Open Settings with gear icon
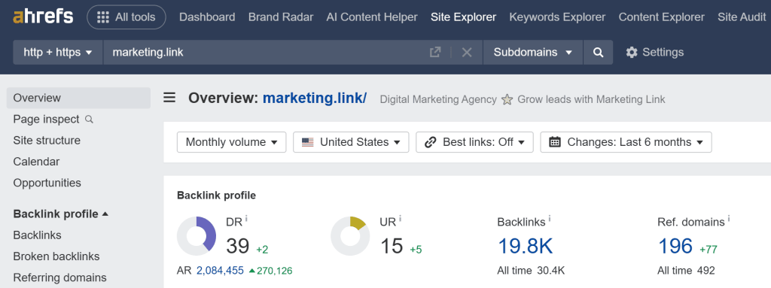The width and height of the screenshot is (771, 288). click(654, 52)
